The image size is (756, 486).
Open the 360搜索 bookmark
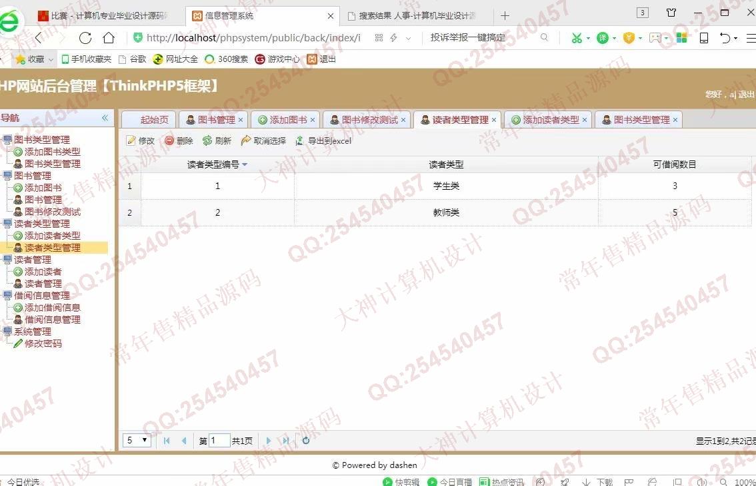pos(225,59)
